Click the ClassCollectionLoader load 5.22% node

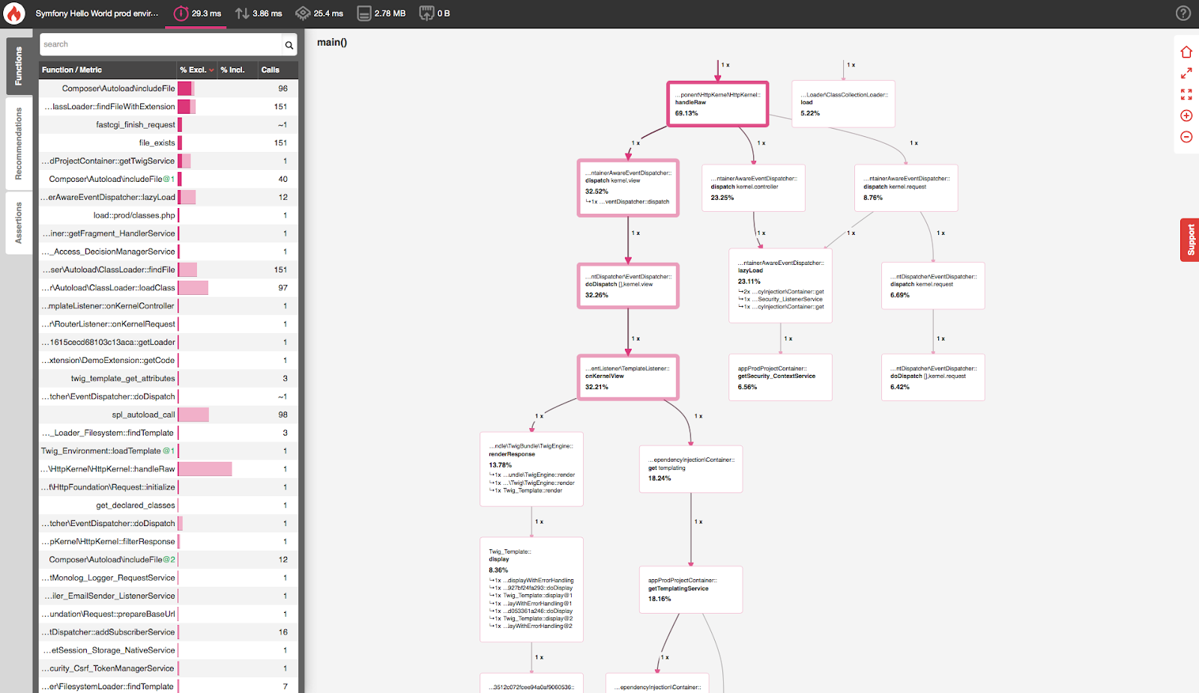coord(843,104)
